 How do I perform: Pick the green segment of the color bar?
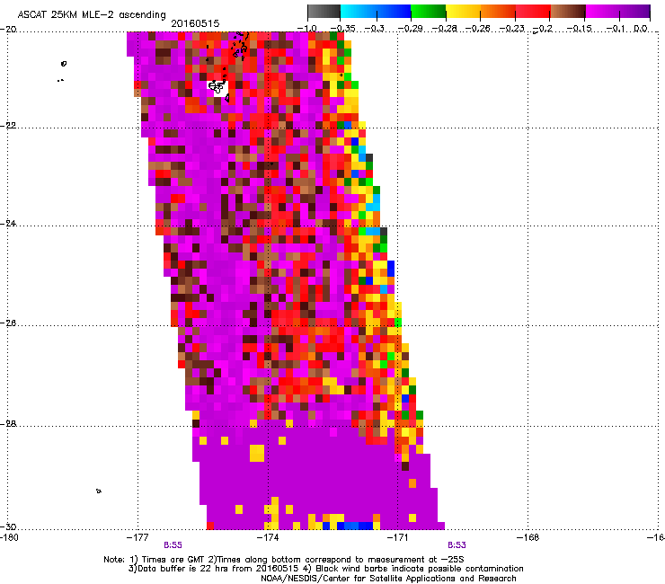pyautogui.click(x=429, y=11)
